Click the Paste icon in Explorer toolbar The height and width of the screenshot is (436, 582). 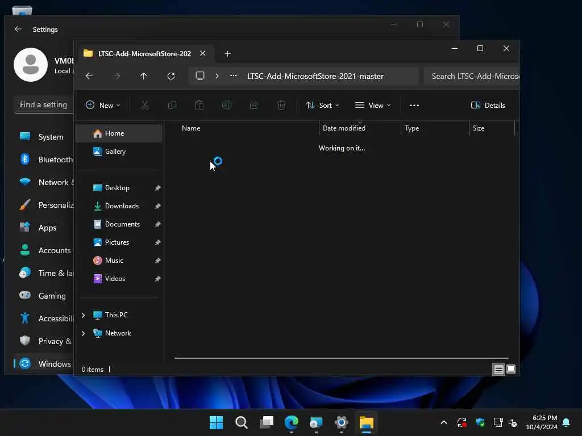pos(199,105)
